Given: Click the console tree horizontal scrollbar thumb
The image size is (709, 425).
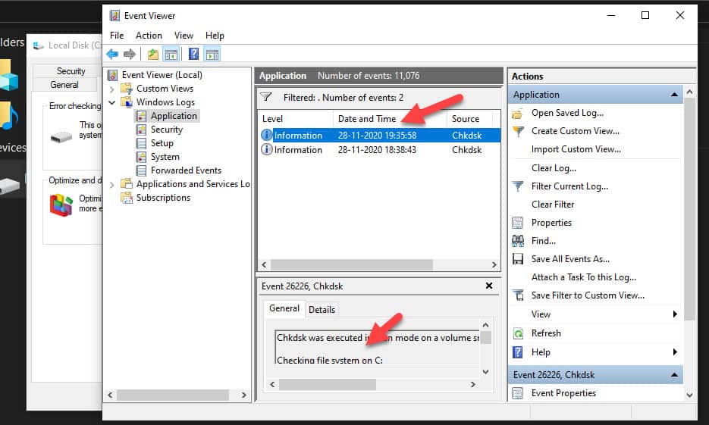Looking at the screenshot, I should [x=172, y=395].
